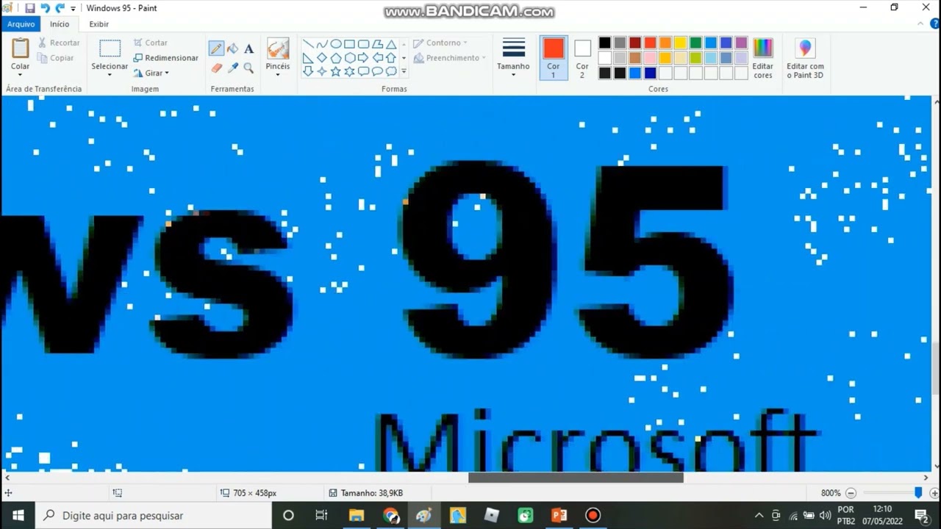
Task: Choose the Hexagon shape
Action: coord(350,58)
